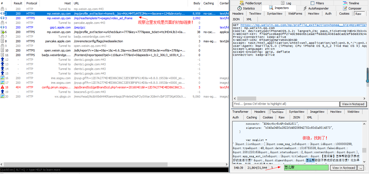Click the green response search field
Viewport: 369px width, 174px height.
(x=306, y=167)
